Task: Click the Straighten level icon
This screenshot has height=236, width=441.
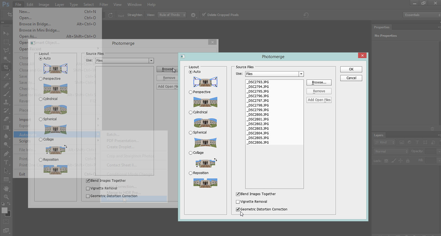Action: (x=121, y=15)
